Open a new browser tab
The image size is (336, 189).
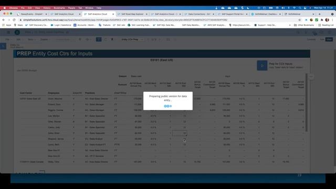(x=320, y=14)
